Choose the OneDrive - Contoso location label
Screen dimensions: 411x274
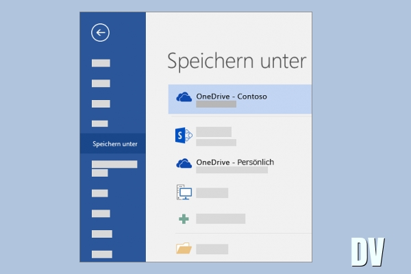click(x=231, y=97)
